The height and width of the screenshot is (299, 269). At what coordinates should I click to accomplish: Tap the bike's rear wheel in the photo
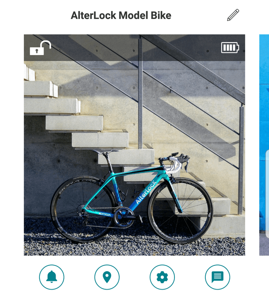point(83,209)
